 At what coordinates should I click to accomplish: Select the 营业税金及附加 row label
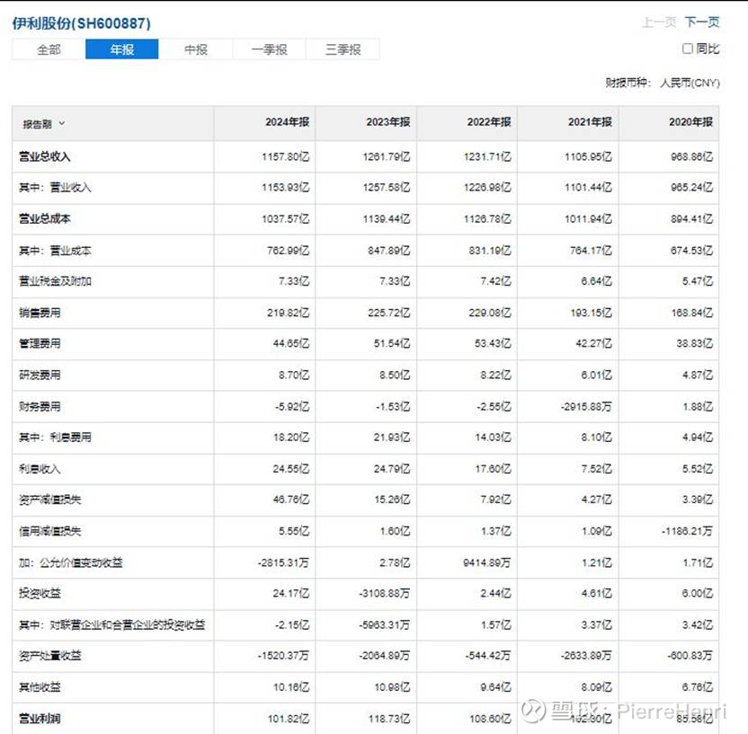55,281
